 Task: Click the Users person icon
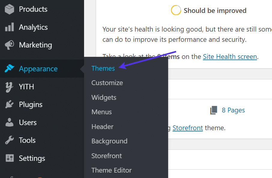click(10, 123)
